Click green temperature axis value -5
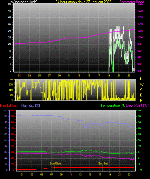Screen dimensions: 150x179 click(139, 164)
